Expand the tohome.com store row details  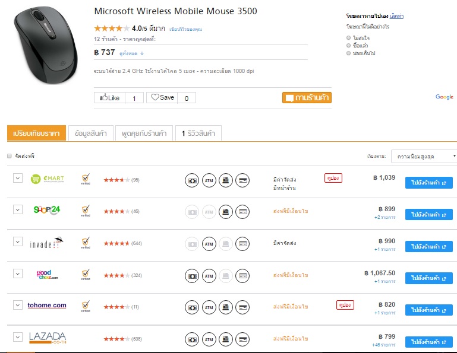pos(18,305)
